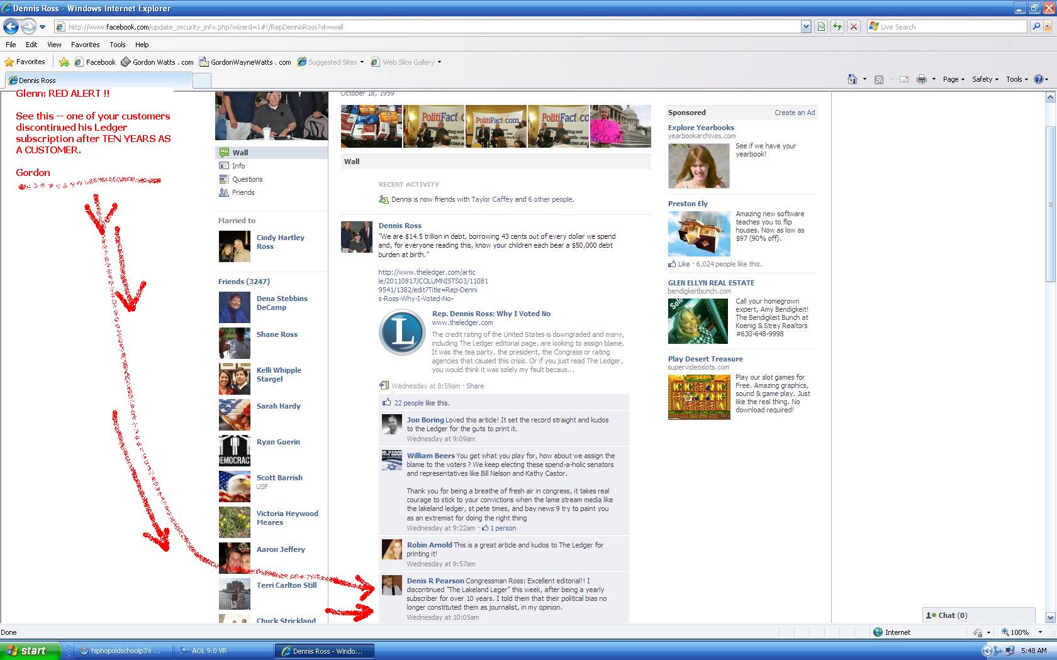1057x660 pixels.
Task: Click '22 people' like this link
Action: pos(409,403)
